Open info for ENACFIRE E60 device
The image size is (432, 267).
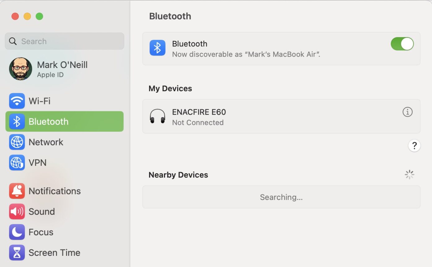(408, 112)
